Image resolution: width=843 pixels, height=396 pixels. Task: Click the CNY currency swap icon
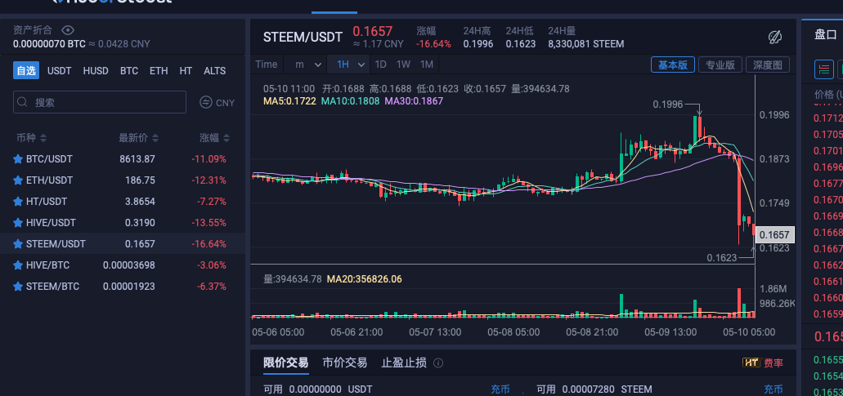tap(206, 102)
